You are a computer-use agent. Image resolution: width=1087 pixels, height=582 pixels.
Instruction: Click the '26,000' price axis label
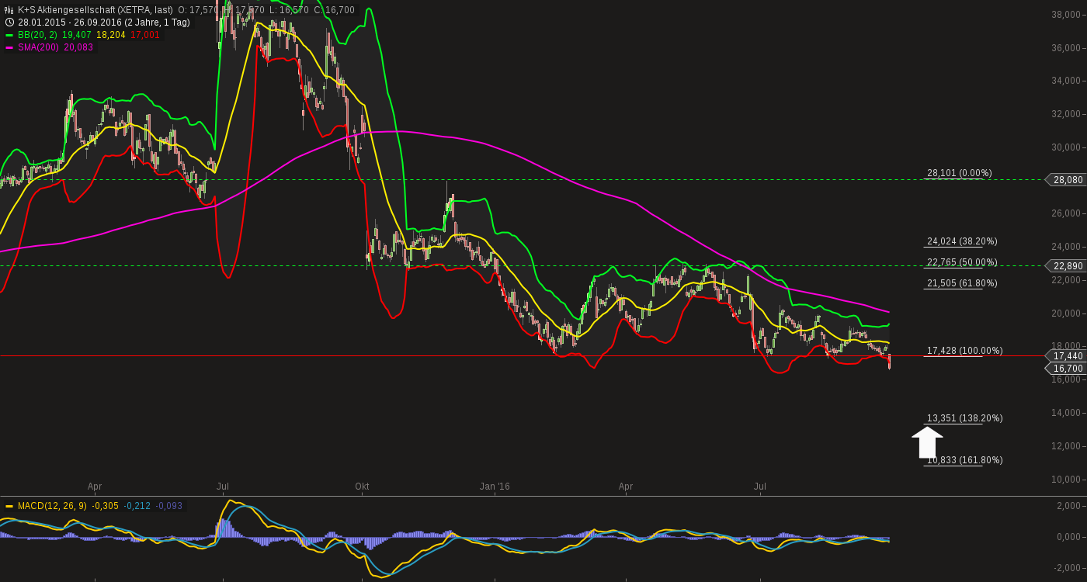1068,213
